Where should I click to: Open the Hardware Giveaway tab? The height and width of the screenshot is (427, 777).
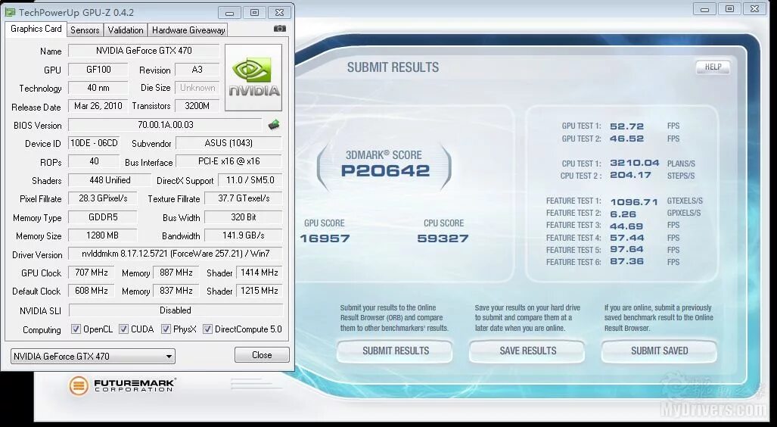[188, 30]
